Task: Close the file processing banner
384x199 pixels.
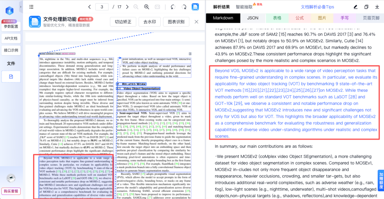Action: click(196, 22)
